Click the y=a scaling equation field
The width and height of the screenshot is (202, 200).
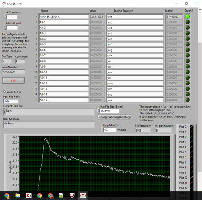pos(135,16)
